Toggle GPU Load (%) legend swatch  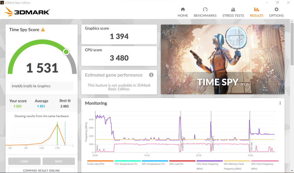(182, 161)
